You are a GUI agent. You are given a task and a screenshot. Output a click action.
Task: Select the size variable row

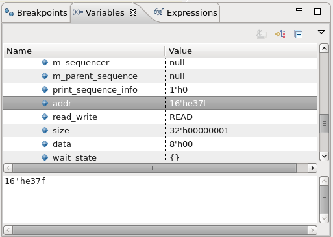click(x=160, y=131)
